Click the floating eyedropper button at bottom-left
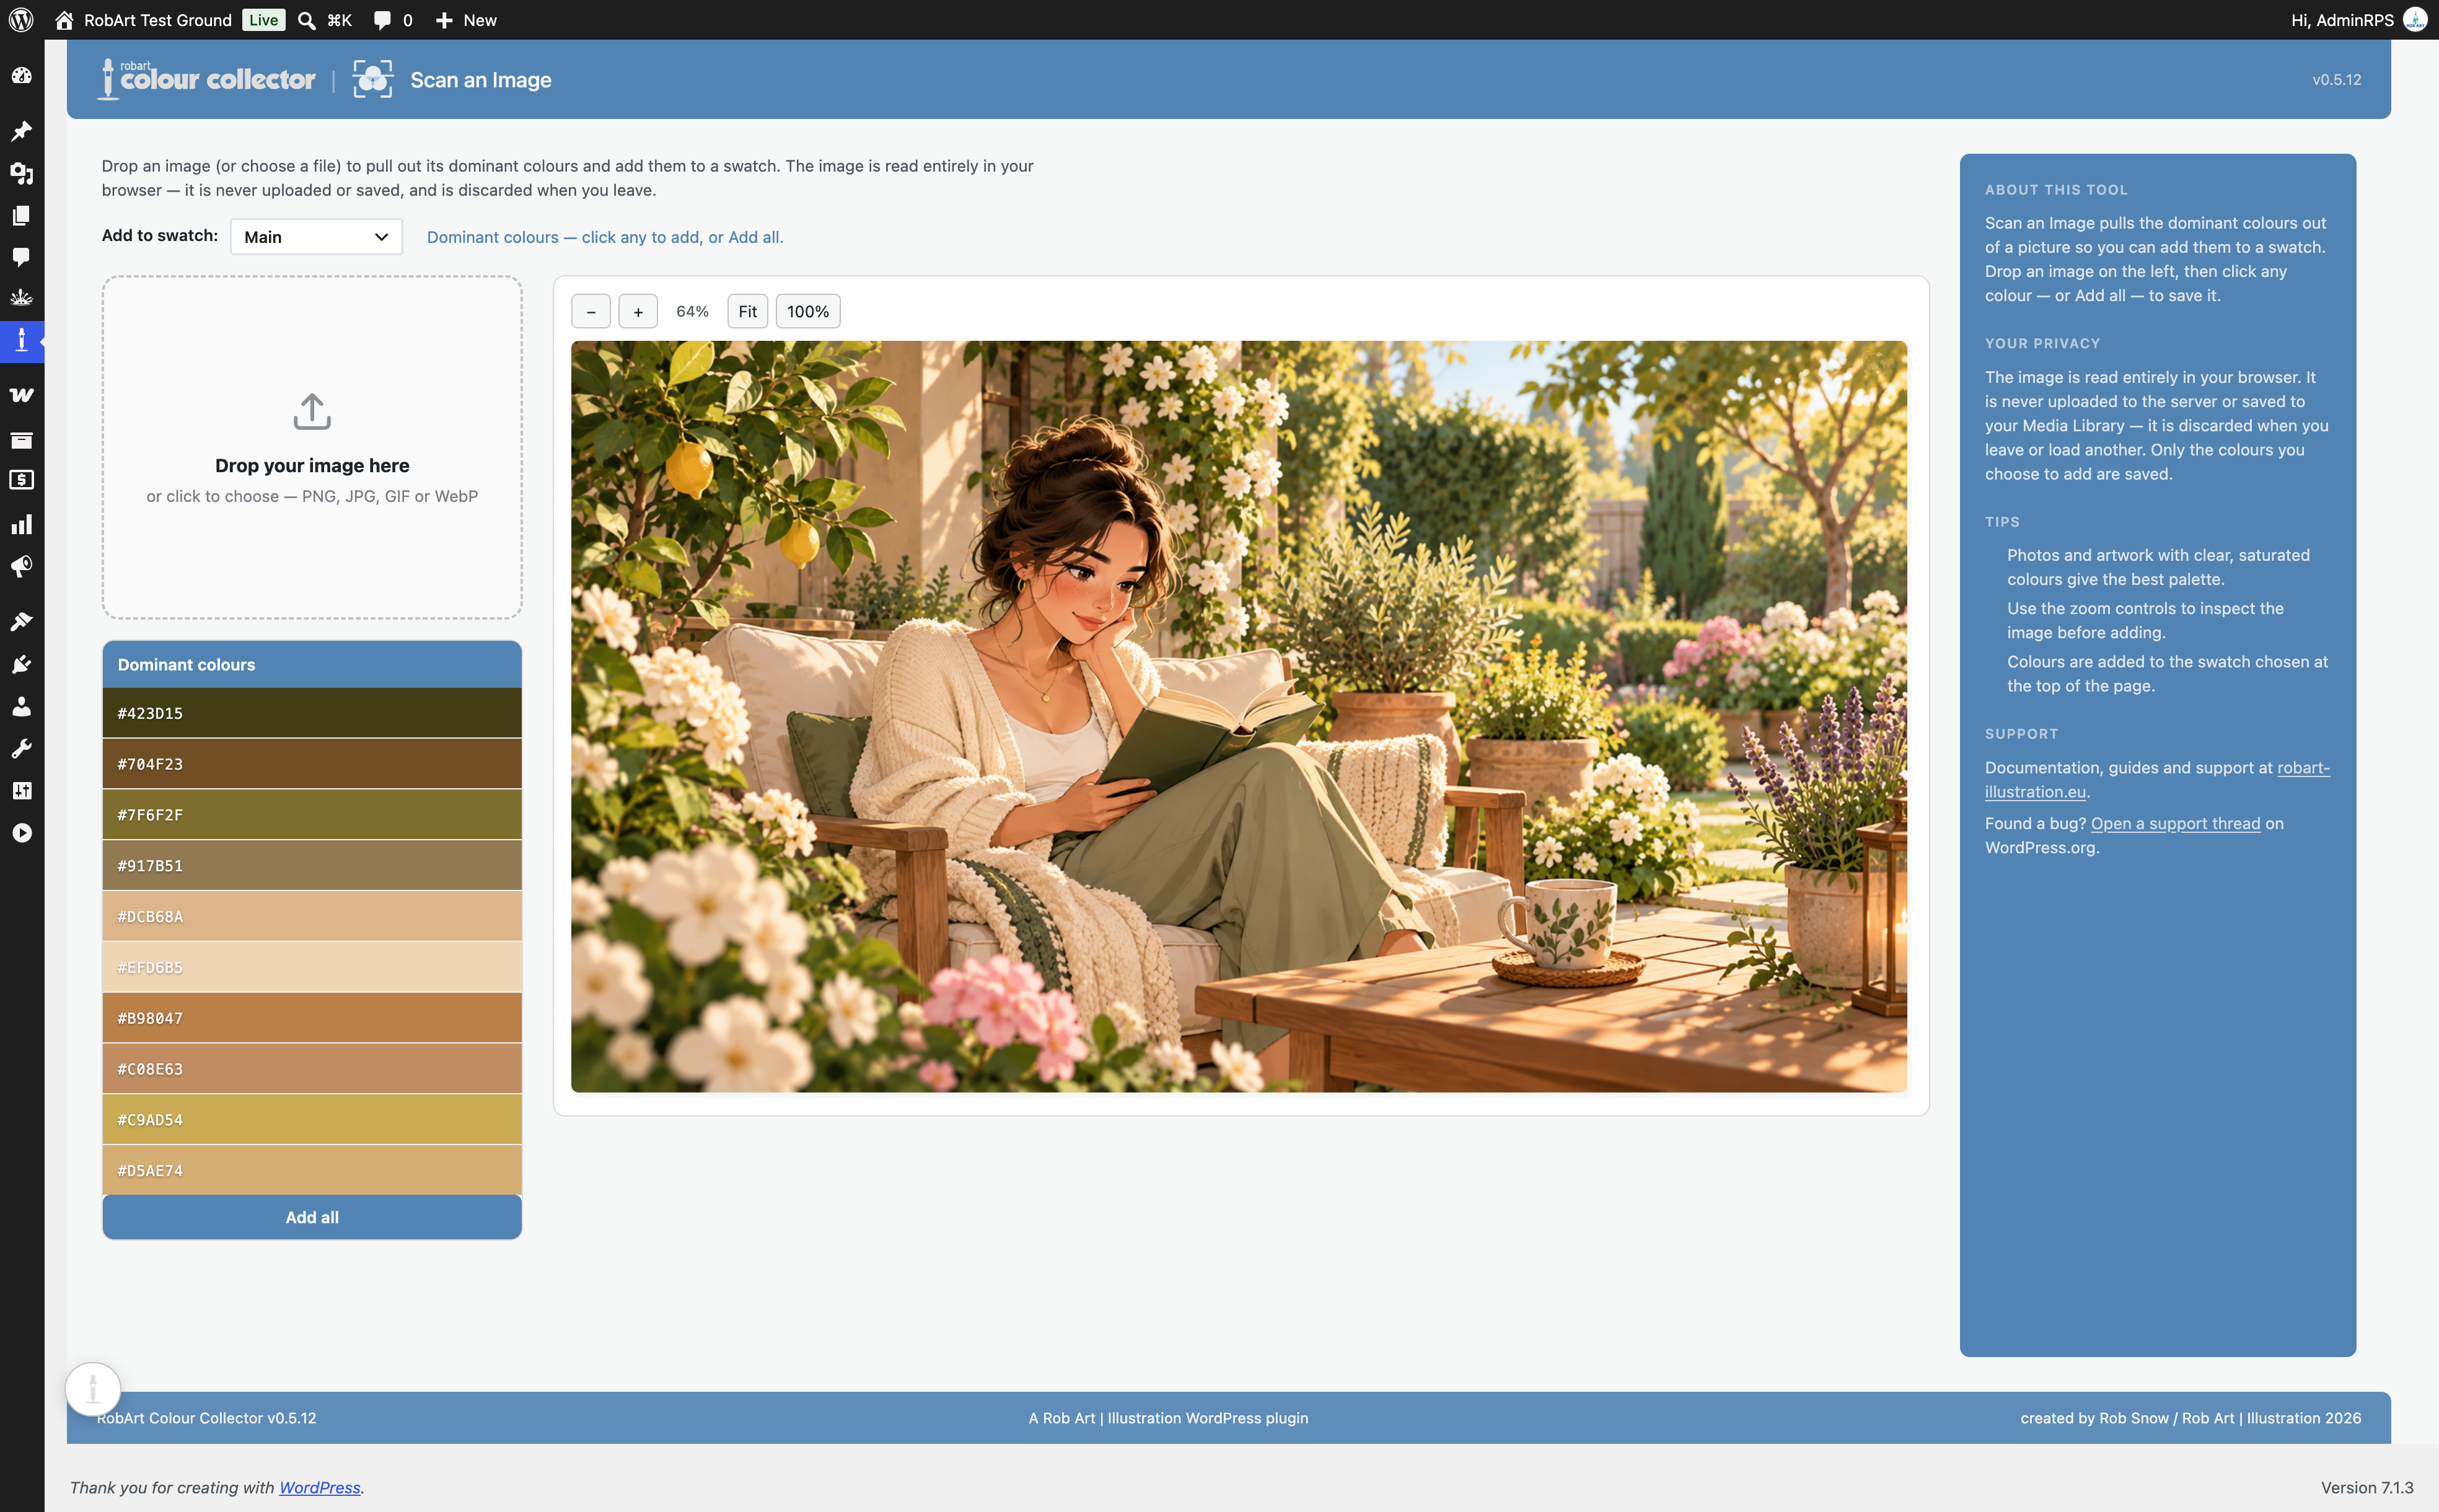 point(93,1389)
